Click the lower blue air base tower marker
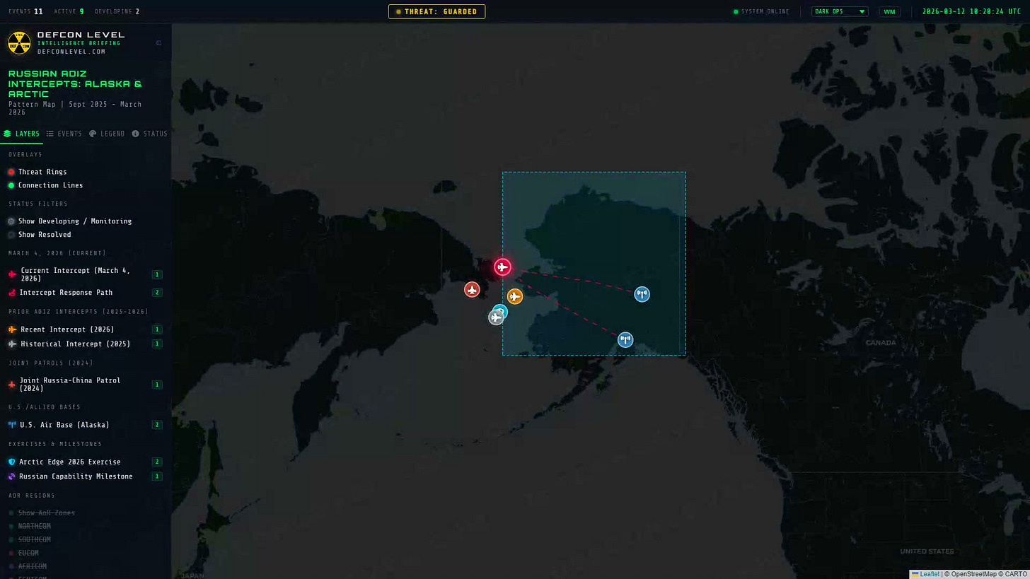Image resolution: width=1030 pixels, height=579 pixels. tap(625, 340)
